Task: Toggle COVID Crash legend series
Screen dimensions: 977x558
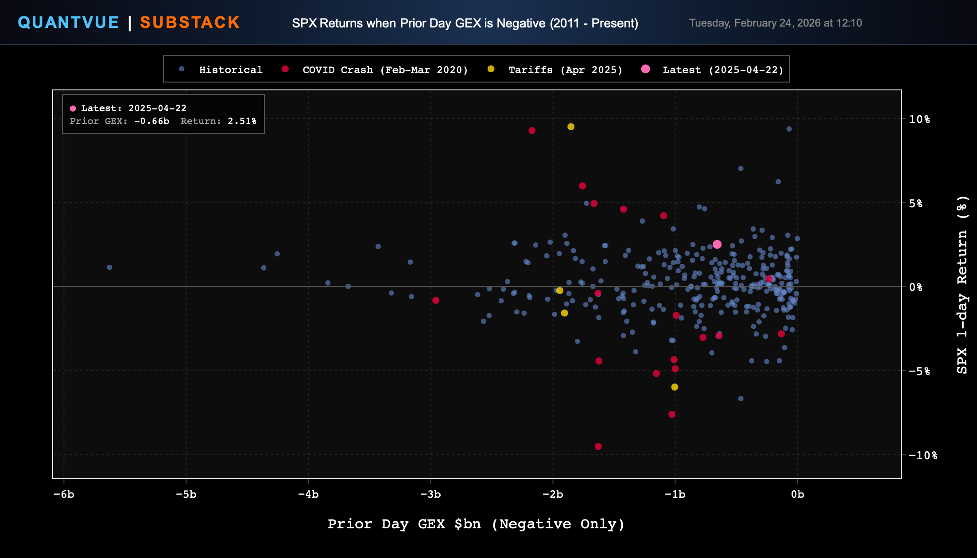Action: pos(385,70)
